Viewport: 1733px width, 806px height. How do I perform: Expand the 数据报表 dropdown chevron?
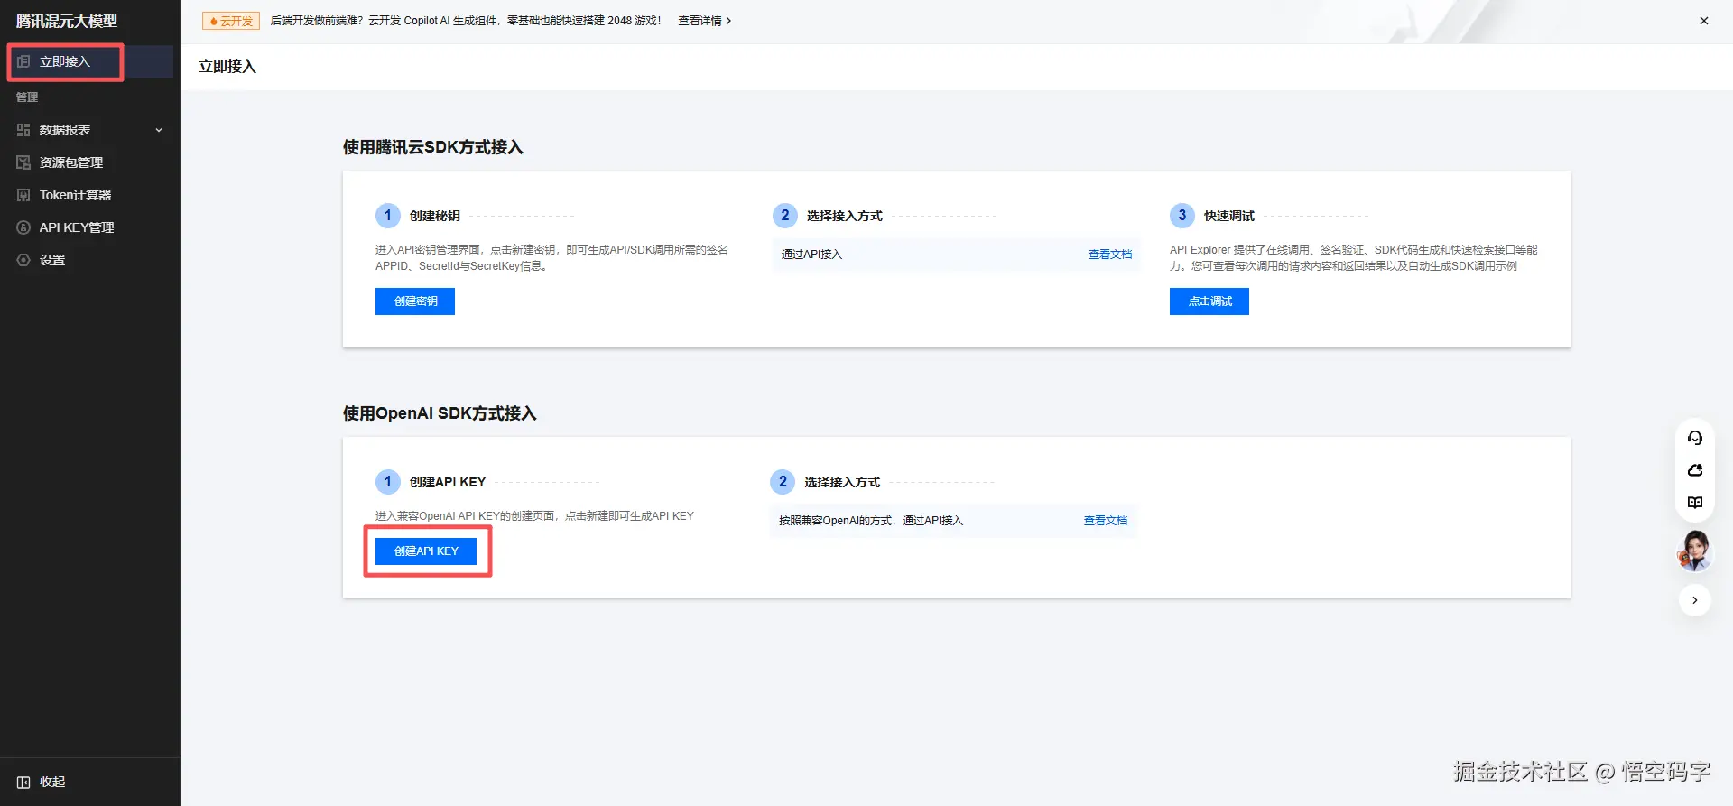coord(159,130)
